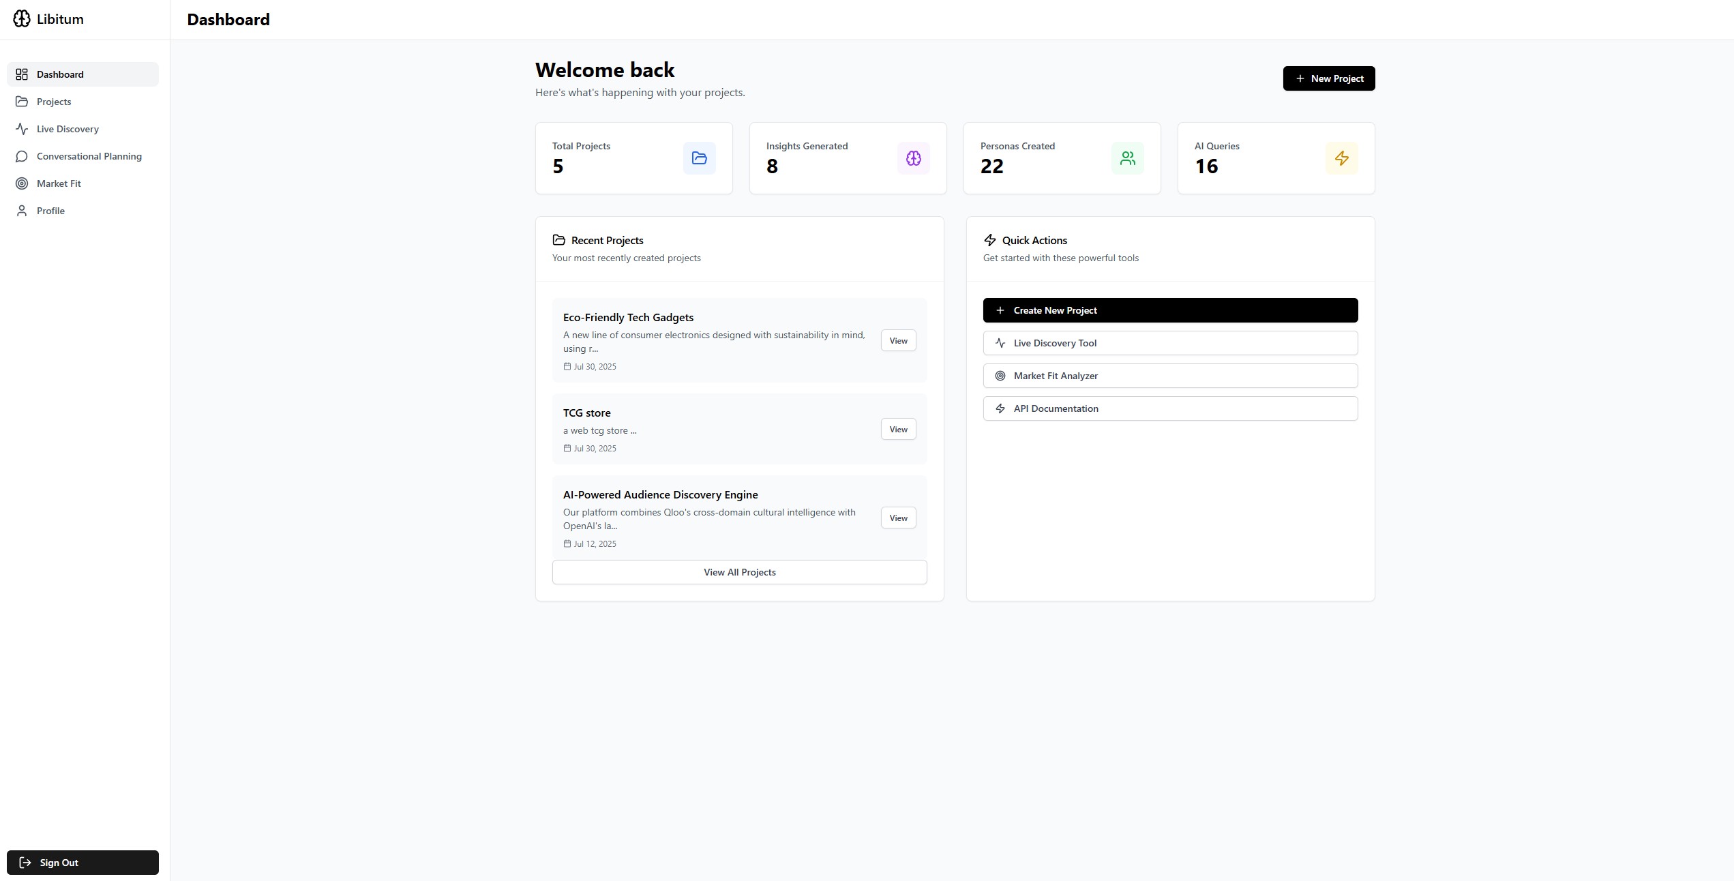Click Create New Project quick action

coord(1170,310)
